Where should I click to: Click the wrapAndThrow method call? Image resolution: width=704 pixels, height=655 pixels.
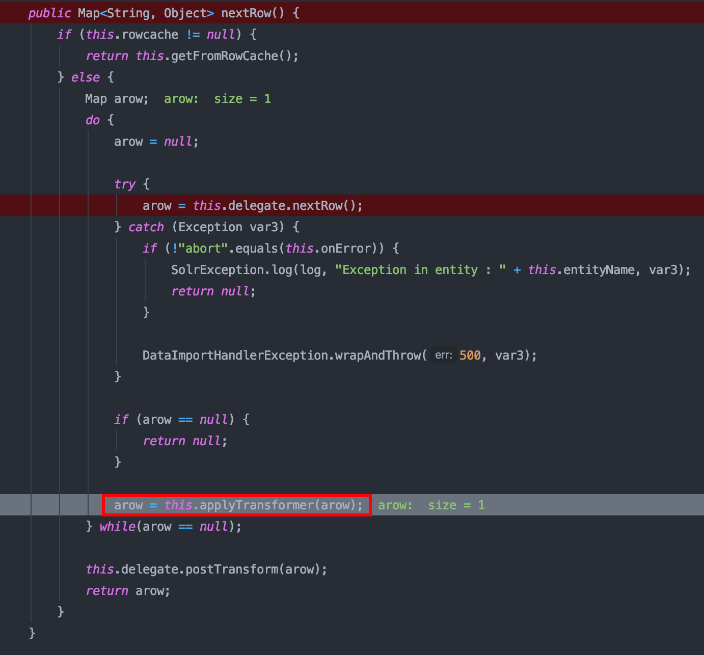coord(377,356)
